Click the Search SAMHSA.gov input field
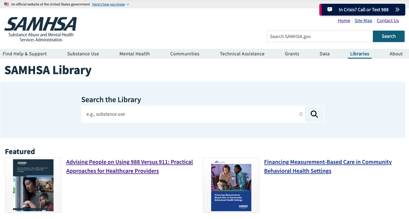 click(x=320, y=36)
